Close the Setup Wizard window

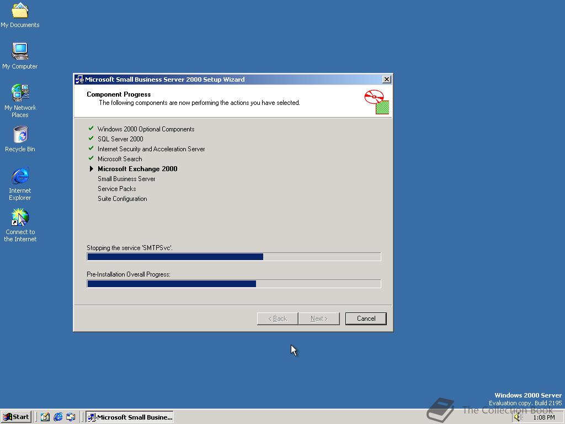[x=387, y=79]
